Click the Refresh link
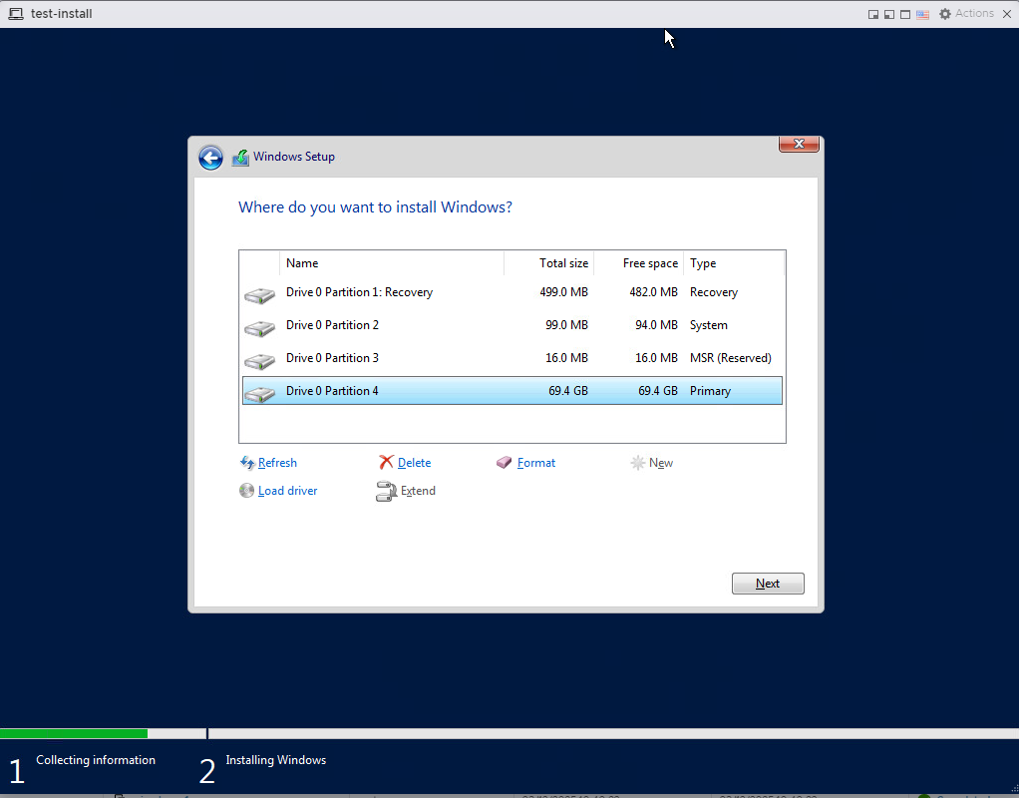Screen dimensions: 1019x798 (277, 463)
